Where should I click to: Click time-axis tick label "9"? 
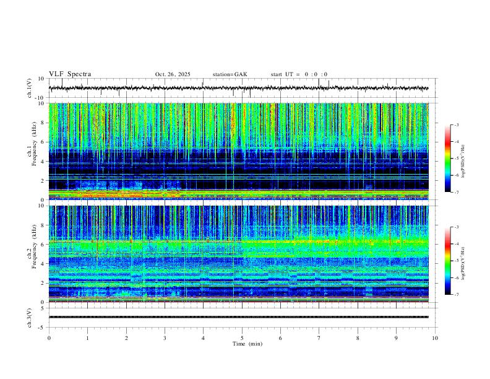(396, 338)
